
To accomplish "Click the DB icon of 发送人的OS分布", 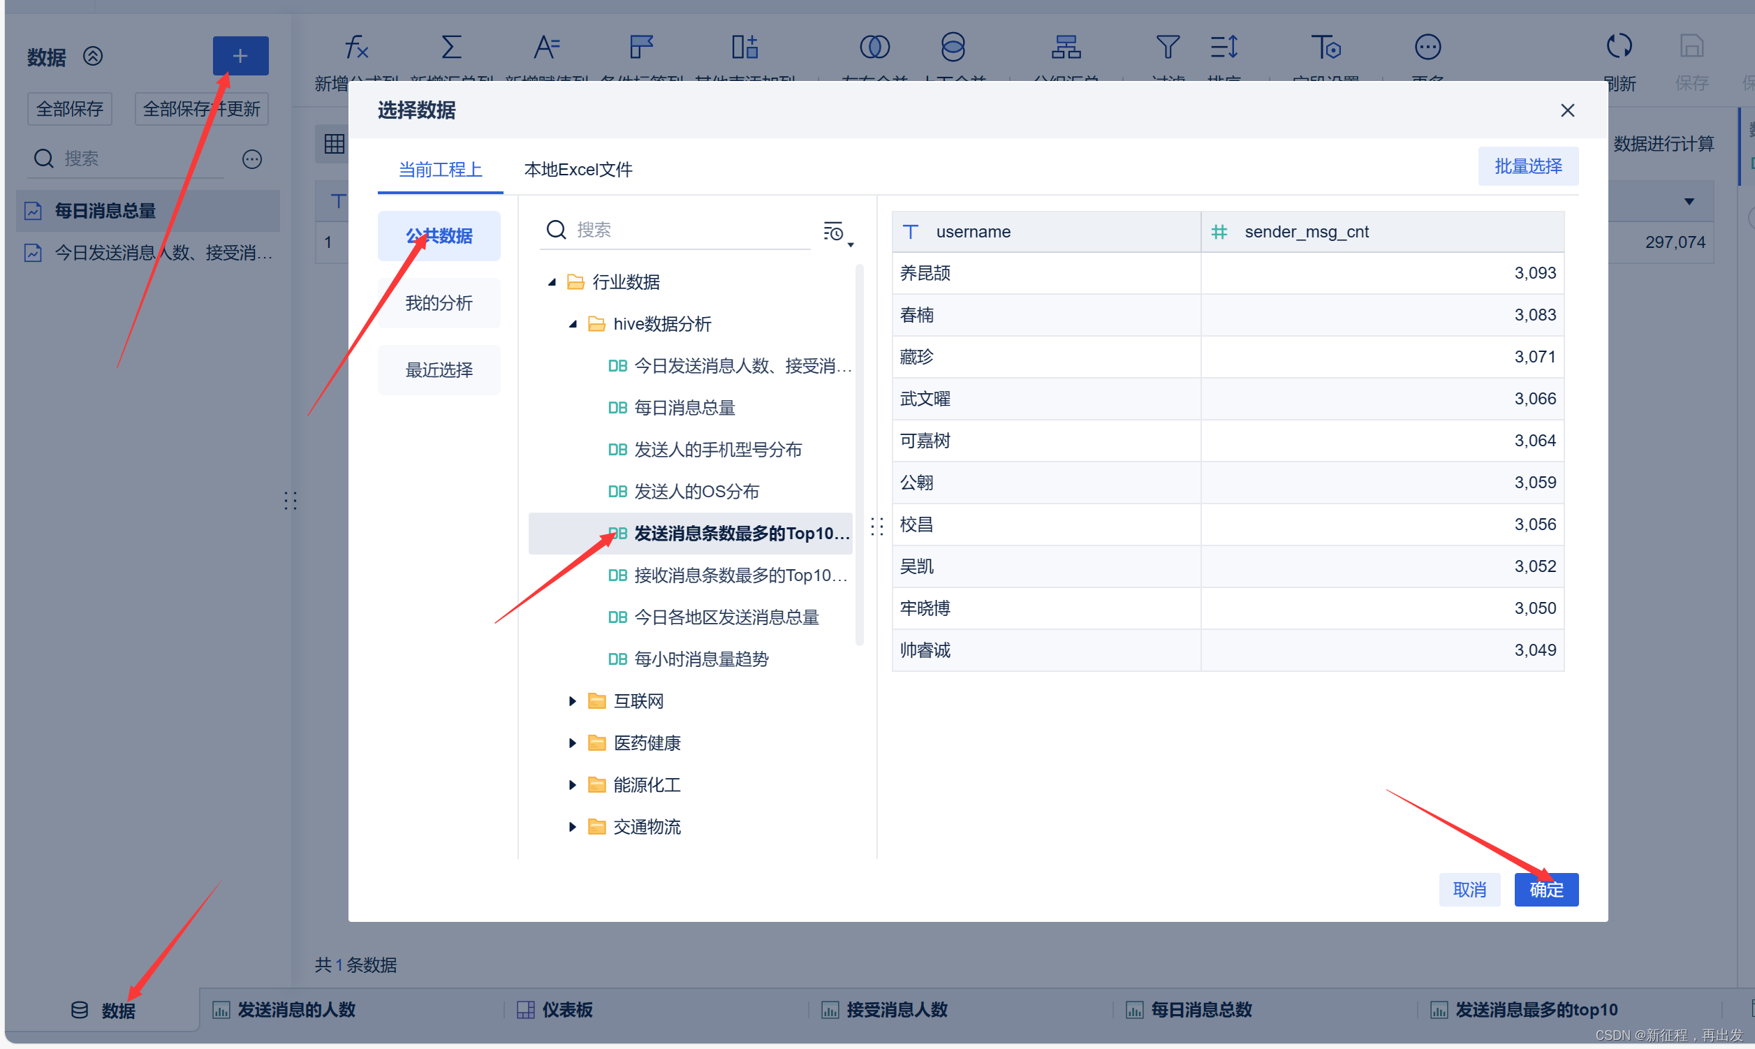I will [x=618, y=491].
